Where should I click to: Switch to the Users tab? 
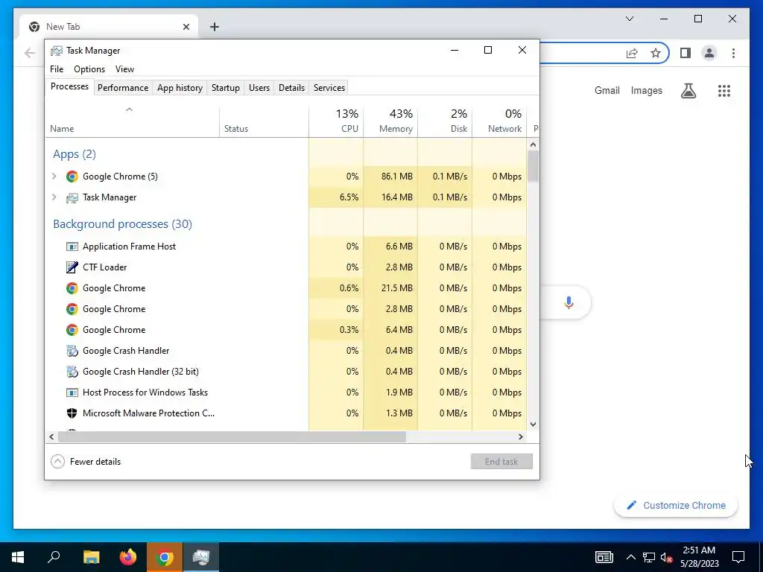pos(259,88)
